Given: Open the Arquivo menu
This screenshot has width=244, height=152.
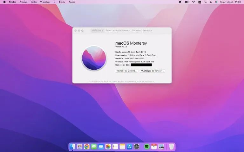Looking at the screenshot, I should point(23,2).
